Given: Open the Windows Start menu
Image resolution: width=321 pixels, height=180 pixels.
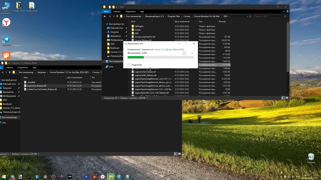Looking at the screenshot, I should (4, 177).
